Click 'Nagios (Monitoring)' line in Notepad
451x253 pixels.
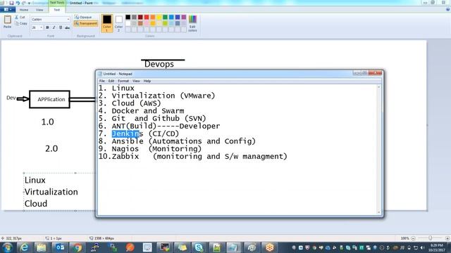pos(156,149)
